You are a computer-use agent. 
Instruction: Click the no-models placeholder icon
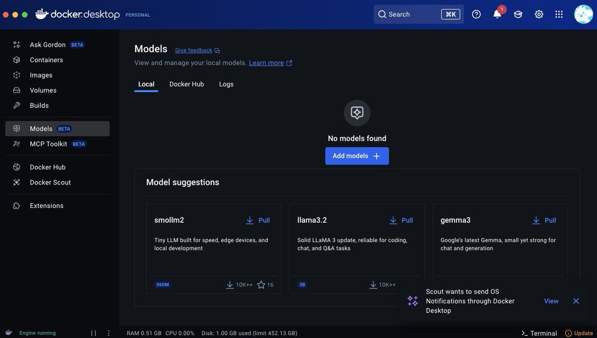(357, 113)
